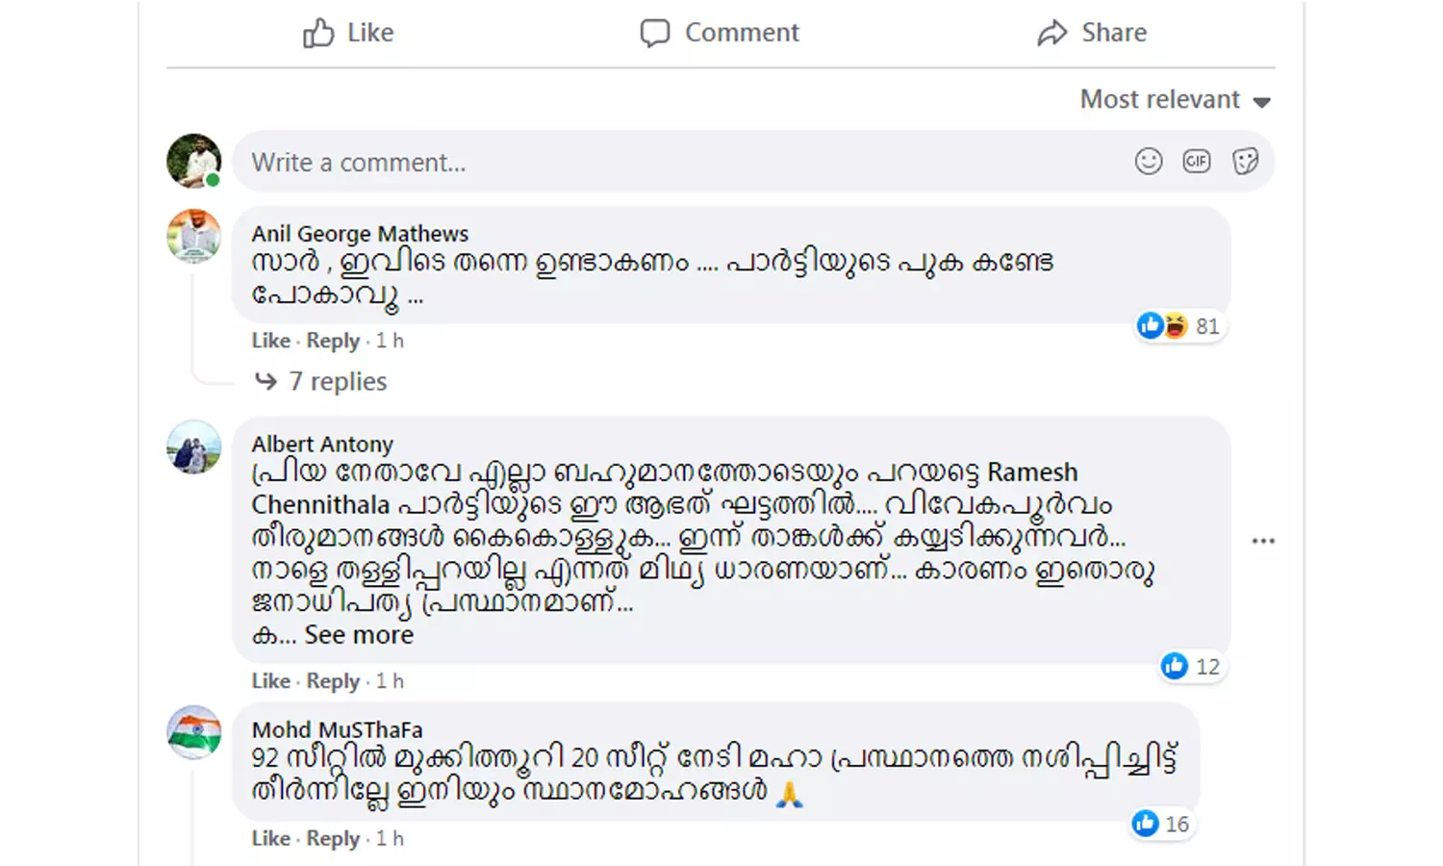Open three-dot options on Albert Antony's comment
1443x866 pixels.
click(x=1263, y=541)
